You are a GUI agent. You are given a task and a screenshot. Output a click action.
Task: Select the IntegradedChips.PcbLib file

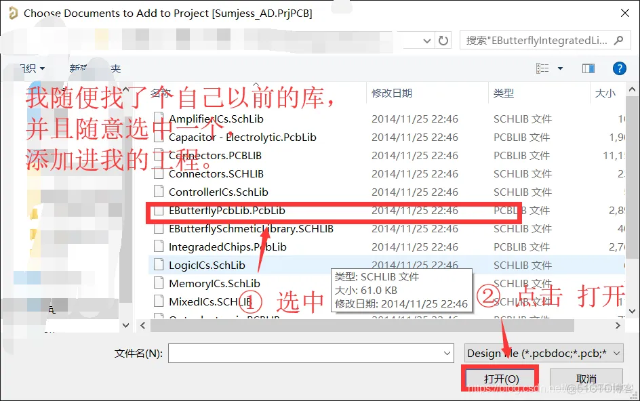coord(227,247)
